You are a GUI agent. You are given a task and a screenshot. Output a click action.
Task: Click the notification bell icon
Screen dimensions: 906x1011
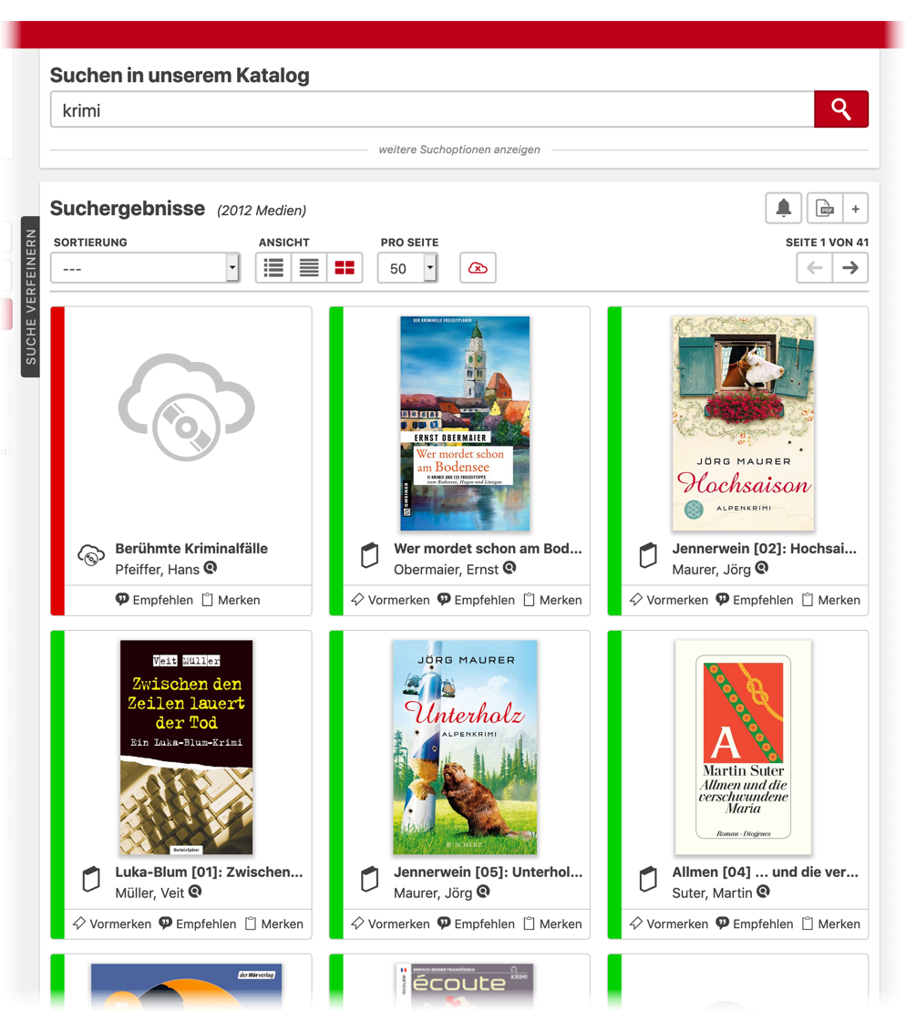pos(783,209)
